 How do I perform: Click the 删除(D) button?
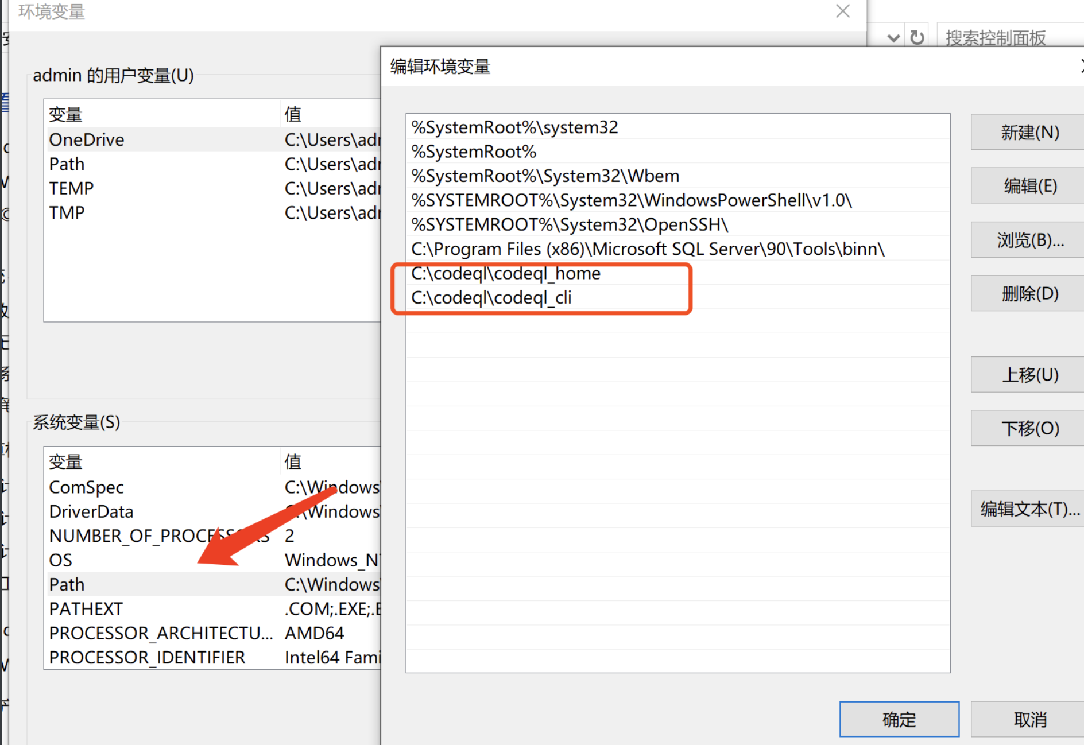[1026, 293]
